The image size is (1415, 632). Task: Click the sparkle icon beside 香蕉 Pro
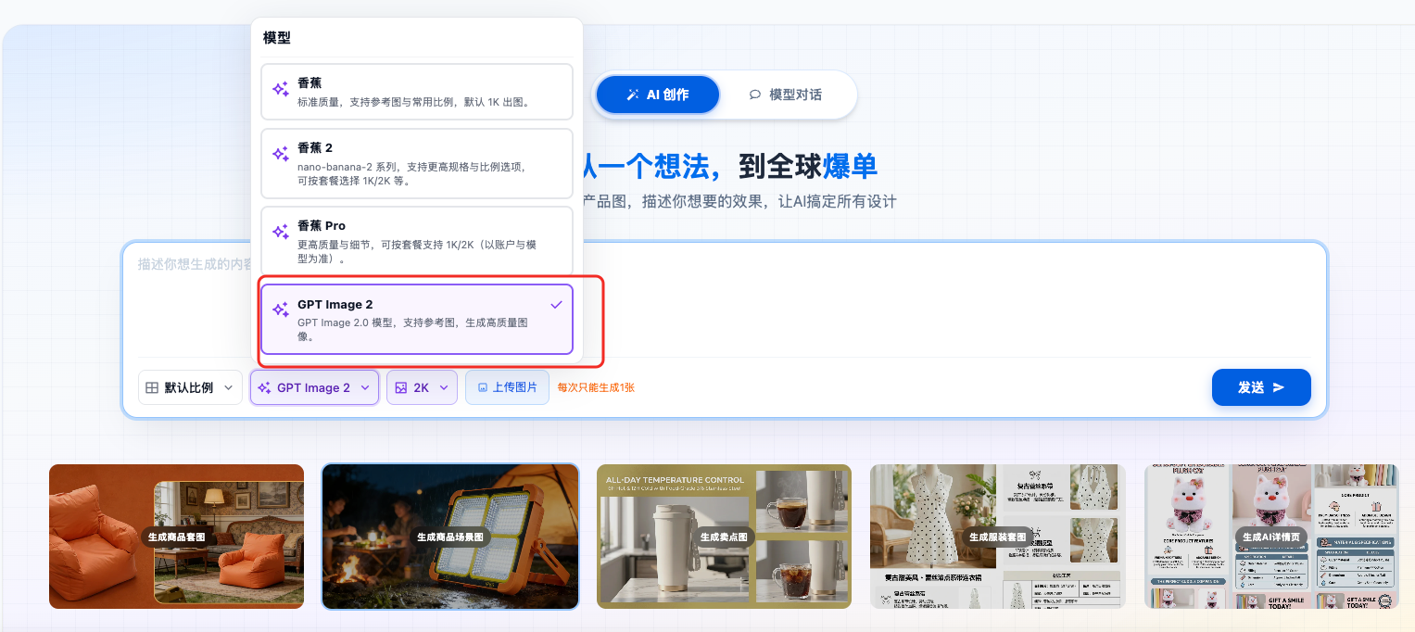coord(279,230)
